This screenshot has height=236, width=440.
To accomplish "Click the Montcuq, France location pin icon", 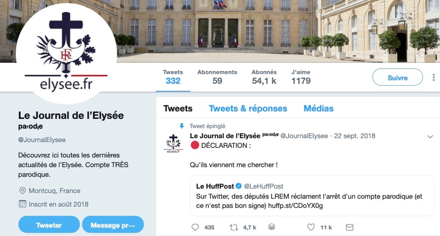I will pyautogui.click(x=22, y=191).
